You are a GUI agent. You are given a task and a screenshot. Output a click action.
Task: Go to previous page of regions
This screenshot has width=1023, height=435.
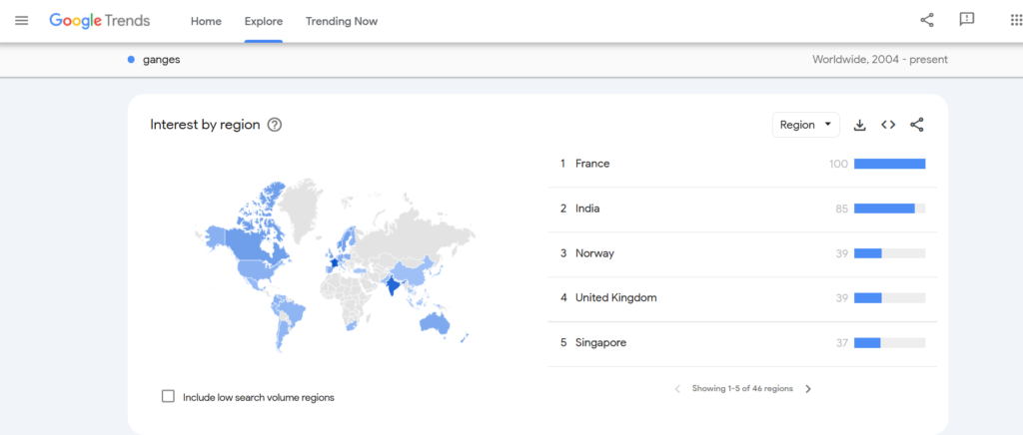tap(677, 389)
